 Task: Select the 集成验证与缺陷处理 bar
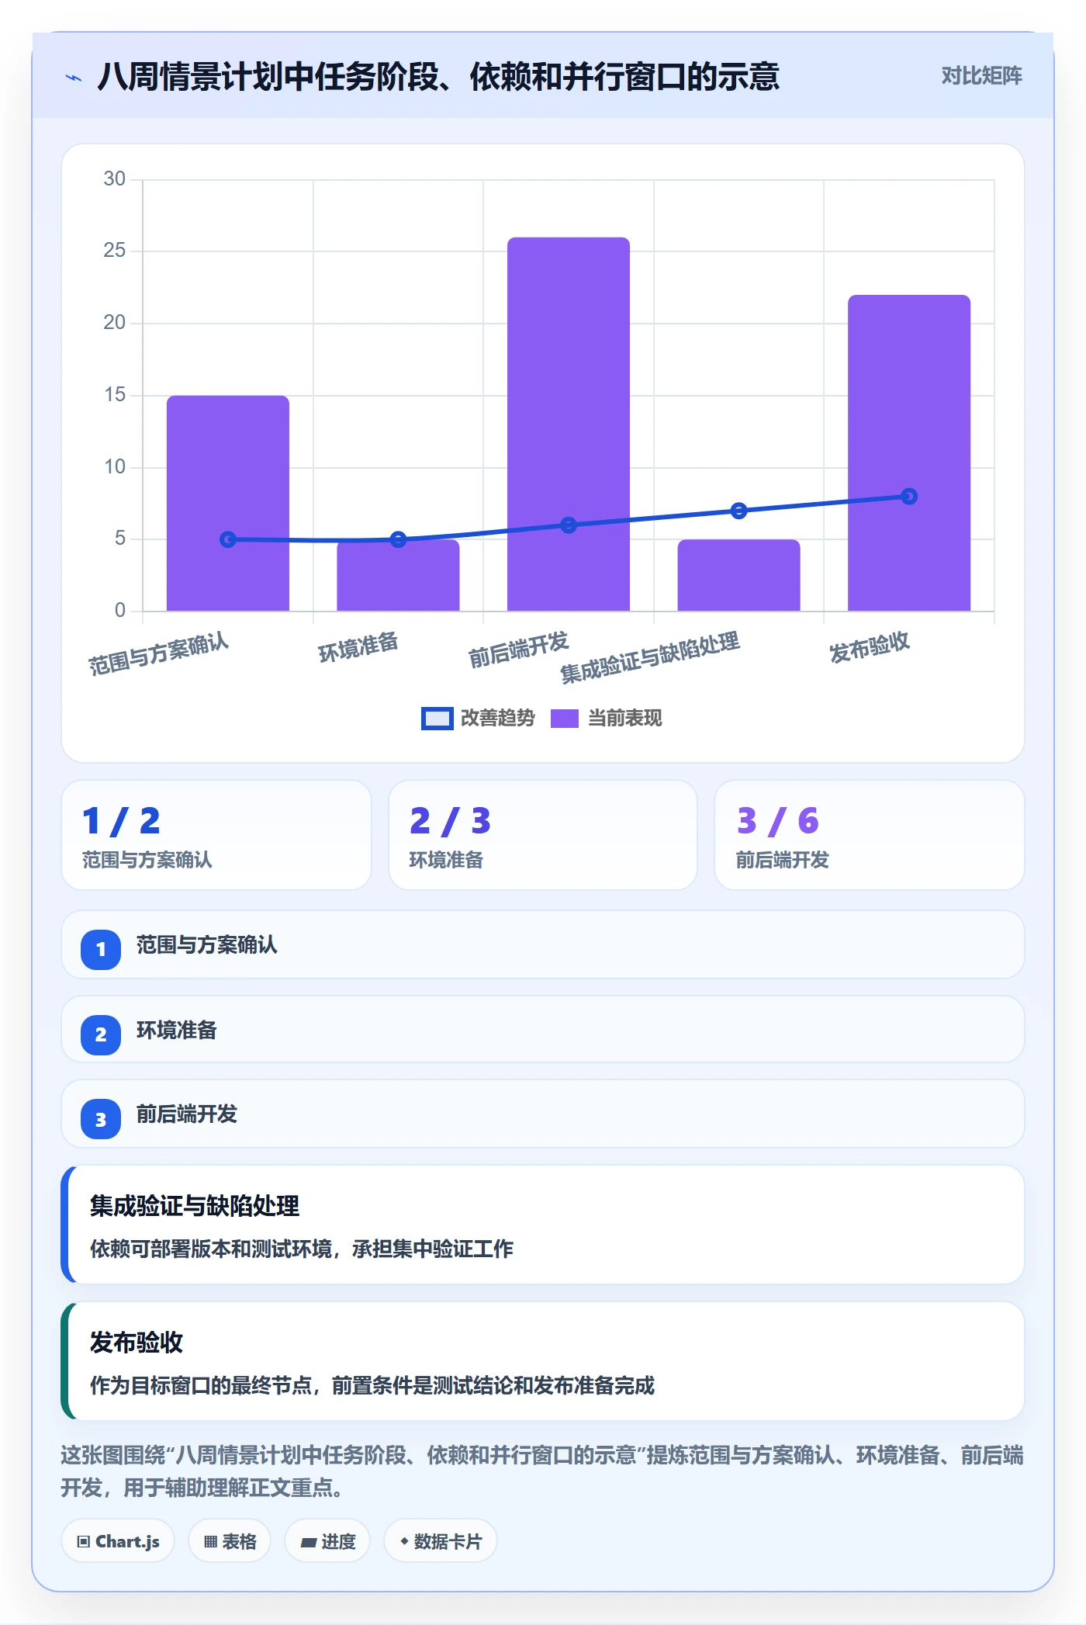click(738, 575)
